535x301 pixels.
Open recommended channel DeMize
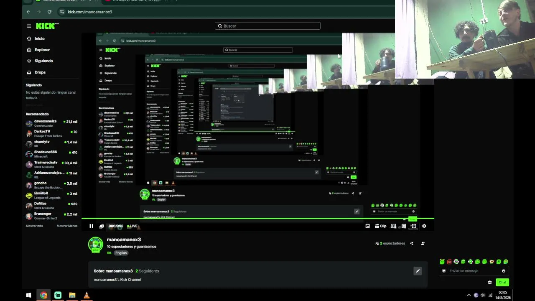pyautogui.click(x=51, y=206)
